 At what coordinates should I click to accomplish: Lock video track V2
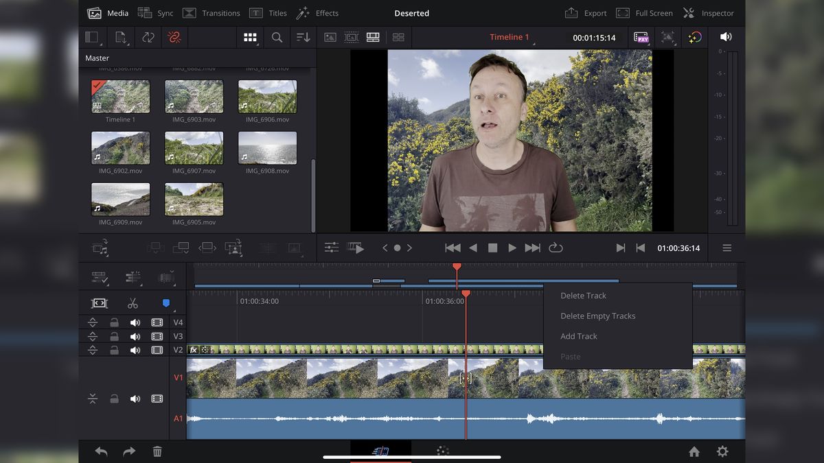[114, 349]
